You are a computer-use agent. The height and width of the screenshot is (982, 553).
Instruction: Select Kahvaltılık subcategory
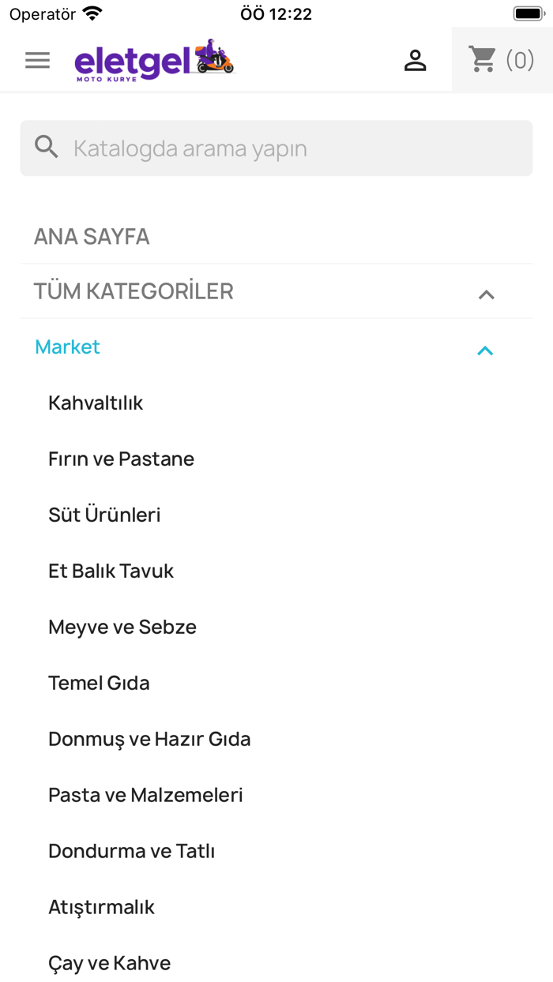point(96,403)
